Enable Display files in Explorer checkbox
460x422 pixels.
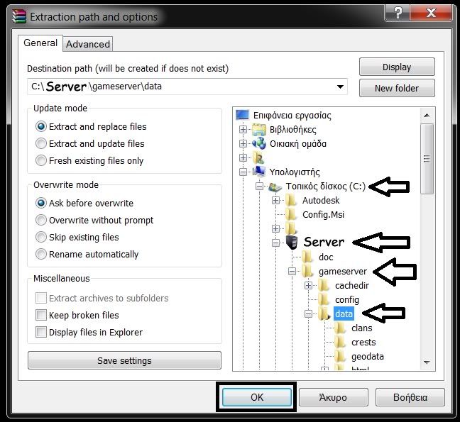(41, 333)
